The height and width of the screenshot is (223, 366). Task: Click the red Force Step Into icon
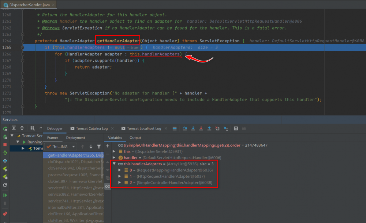pyautogui.click(x=201, y=128)
